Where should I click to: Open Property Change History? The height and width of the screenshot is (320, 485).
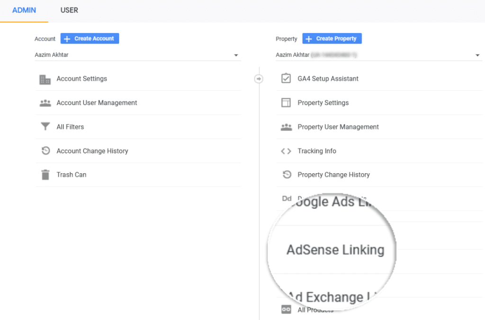click(x=334, y=175)
